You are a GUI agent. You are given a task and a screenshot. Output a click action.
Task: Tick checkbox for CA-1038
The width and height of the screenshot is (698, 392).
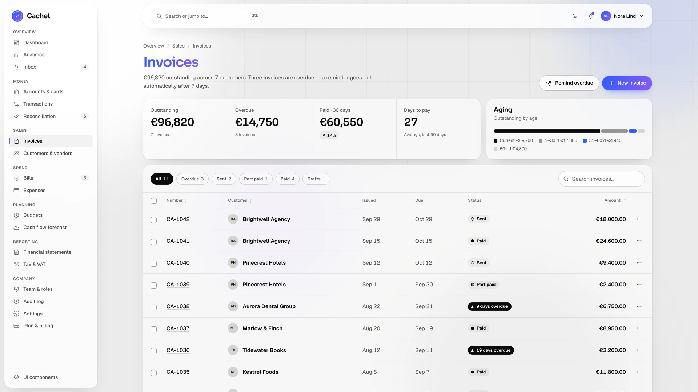154,307
